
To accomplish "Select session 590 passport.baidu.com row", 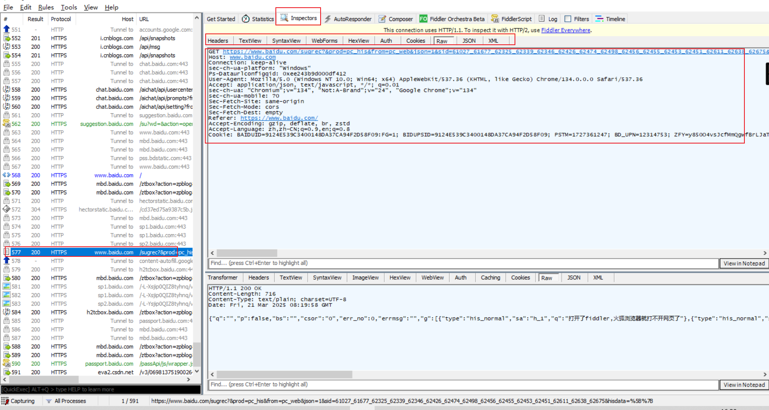I will (98, 364).
